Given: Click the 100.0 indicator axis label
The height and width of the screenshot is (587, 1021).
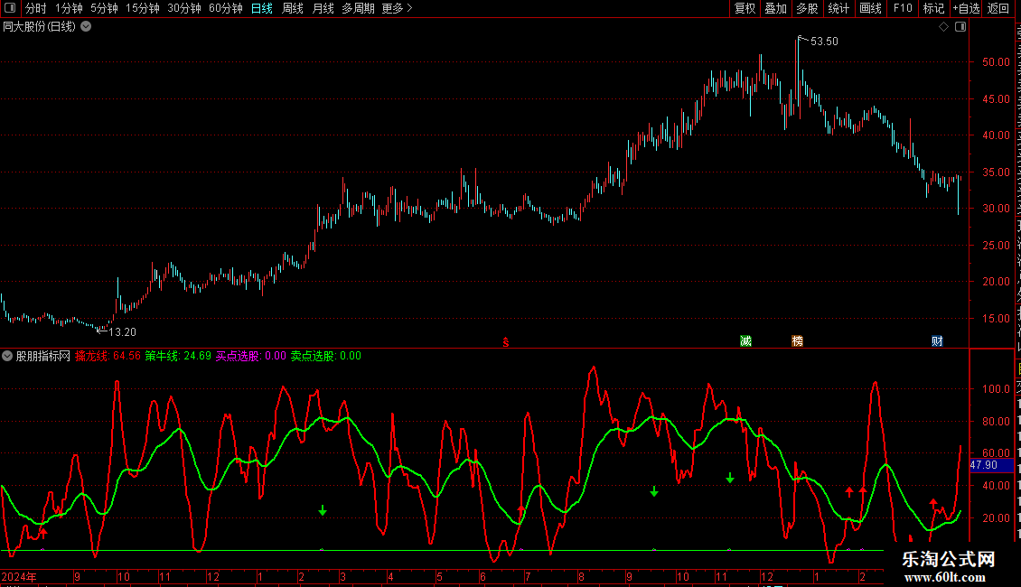Looking at the screenshot, I should pyautogui.click(x=997, y=389).
